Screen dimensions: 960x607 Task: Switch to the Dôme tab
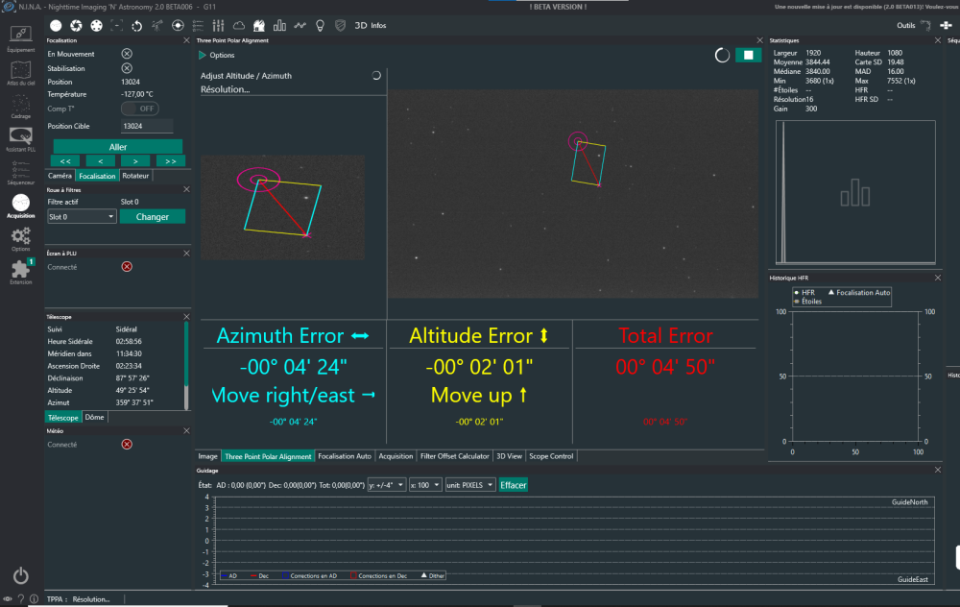point(94,417)
